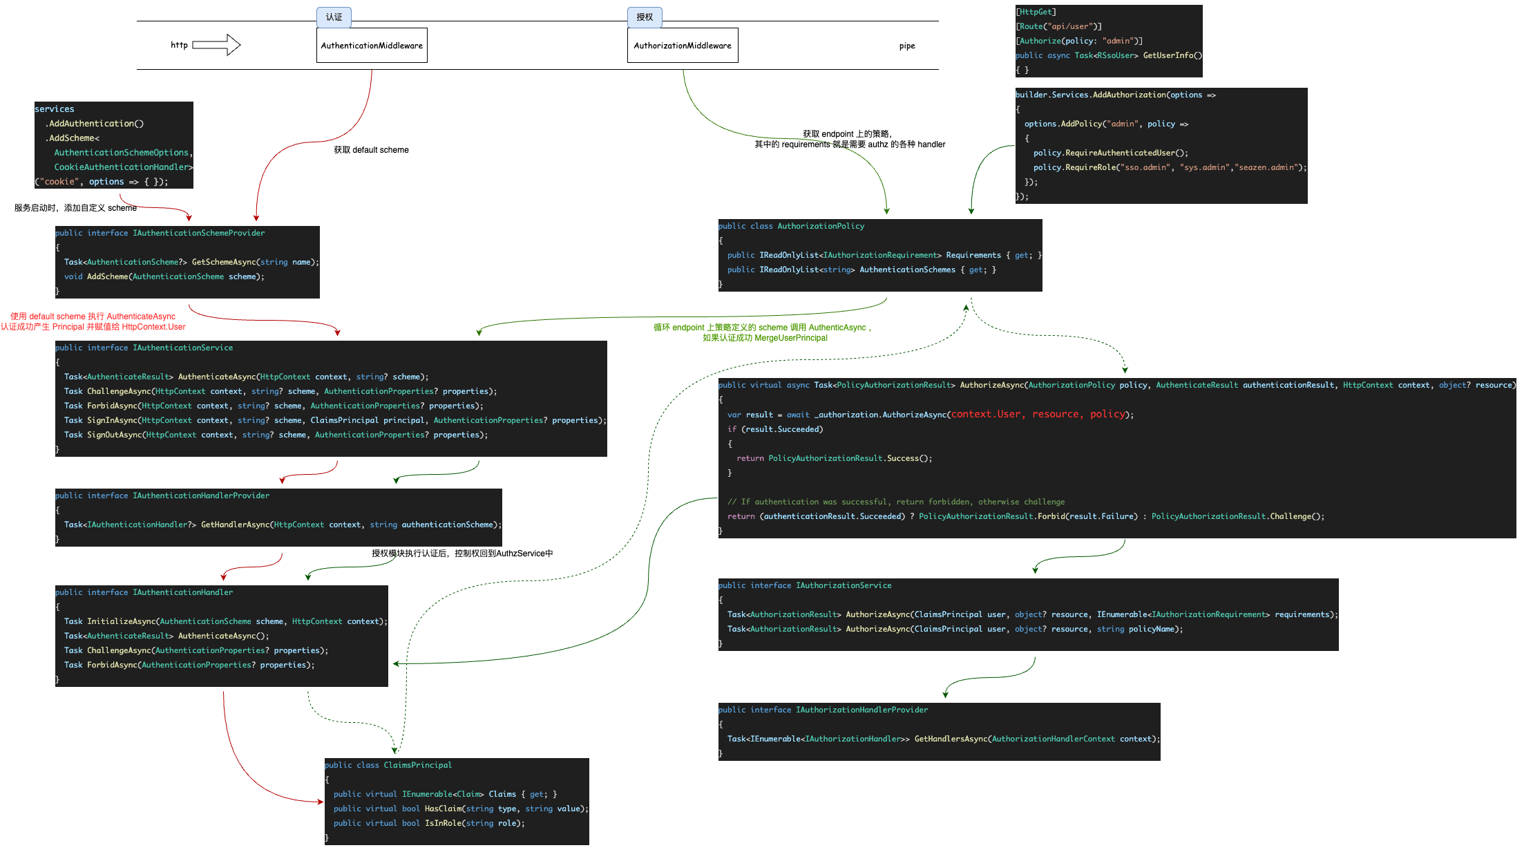Click the ClaimsPrincipal class block

click(456, 802)
